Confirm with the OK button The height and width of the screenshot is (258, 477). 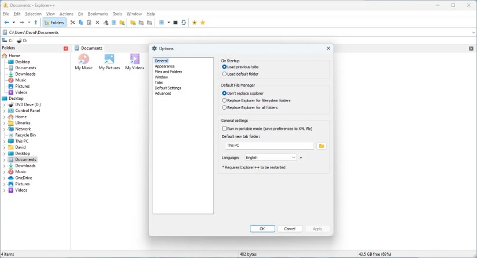[x=262, y=229]
